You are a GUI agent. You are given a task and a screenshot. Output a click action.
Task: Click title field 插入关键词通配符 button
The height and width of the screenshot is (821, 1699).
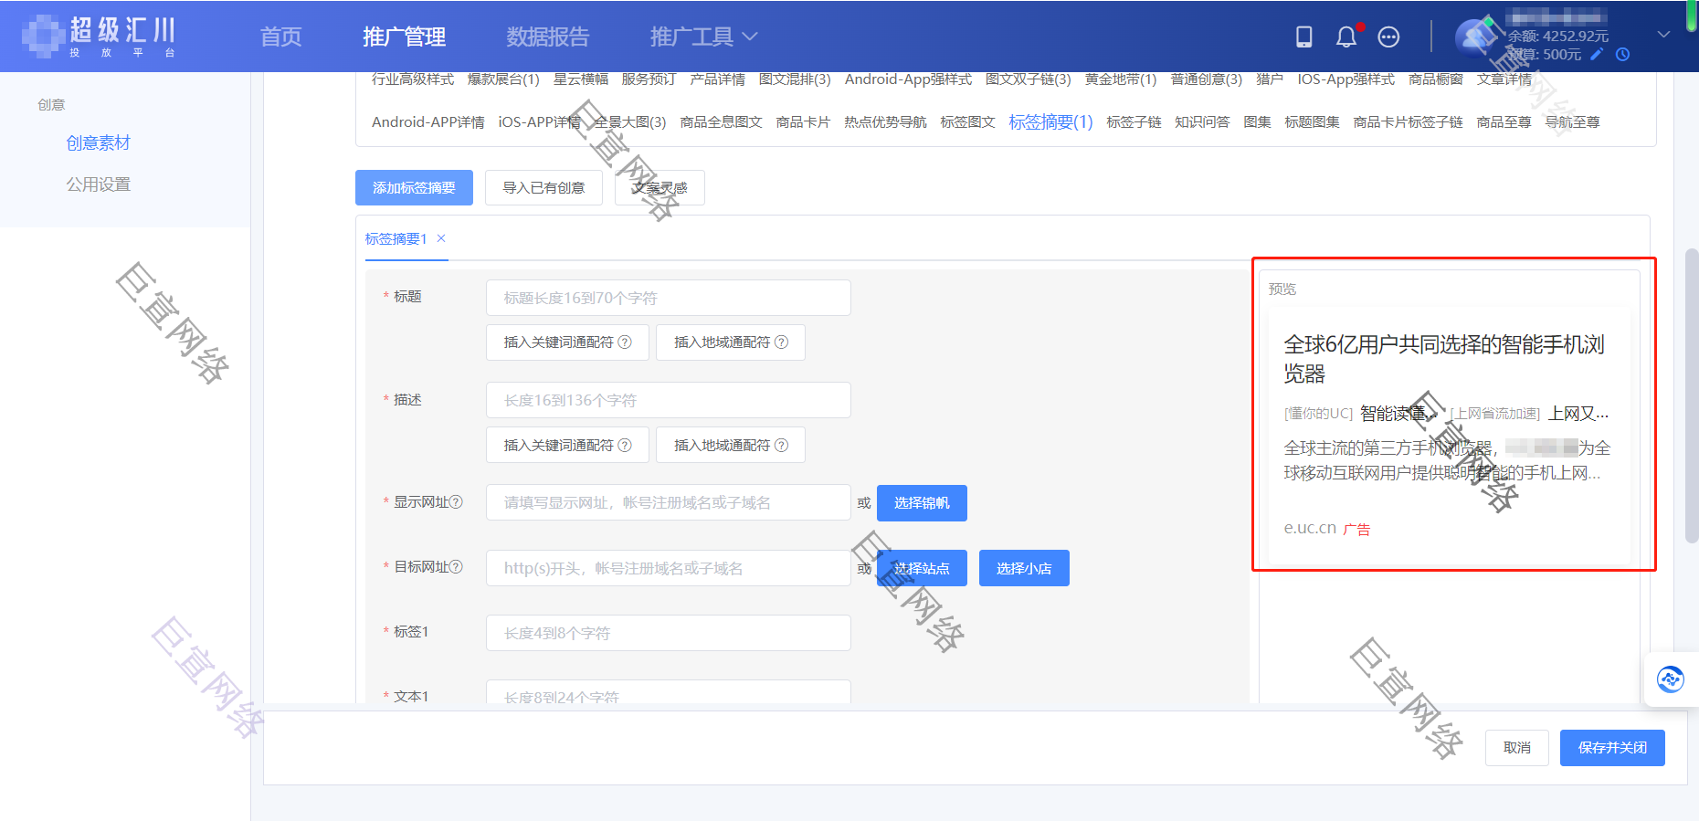tap(567, 342)
